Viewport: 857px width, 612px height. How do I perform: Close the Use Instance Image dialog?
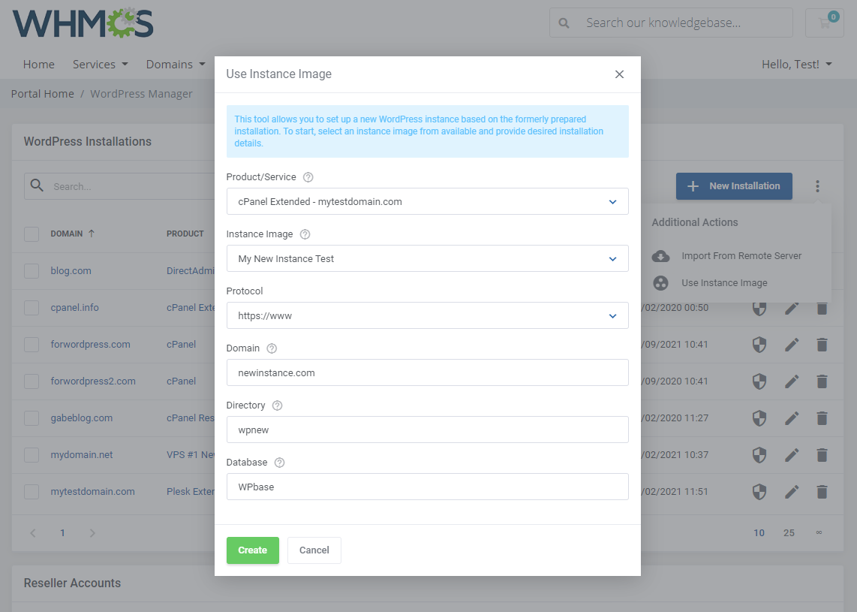click(x=618, y=74)
